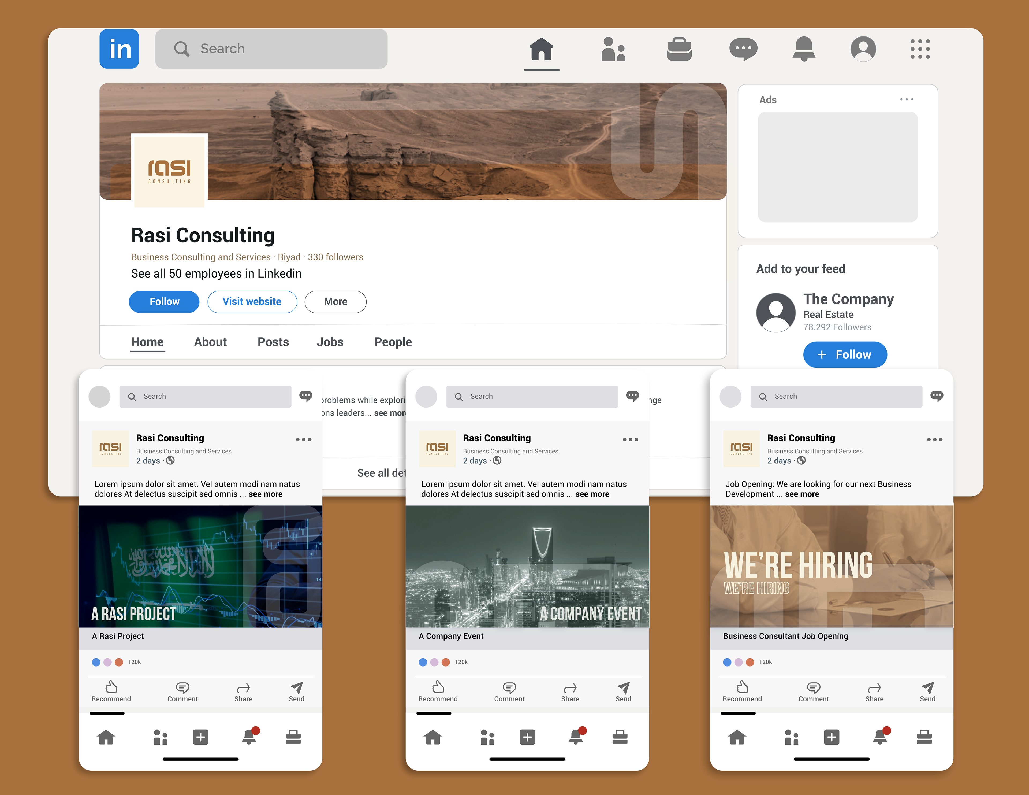Switch to the Jobs tab
Screen dimensions: 1029x795
[330, 342]
